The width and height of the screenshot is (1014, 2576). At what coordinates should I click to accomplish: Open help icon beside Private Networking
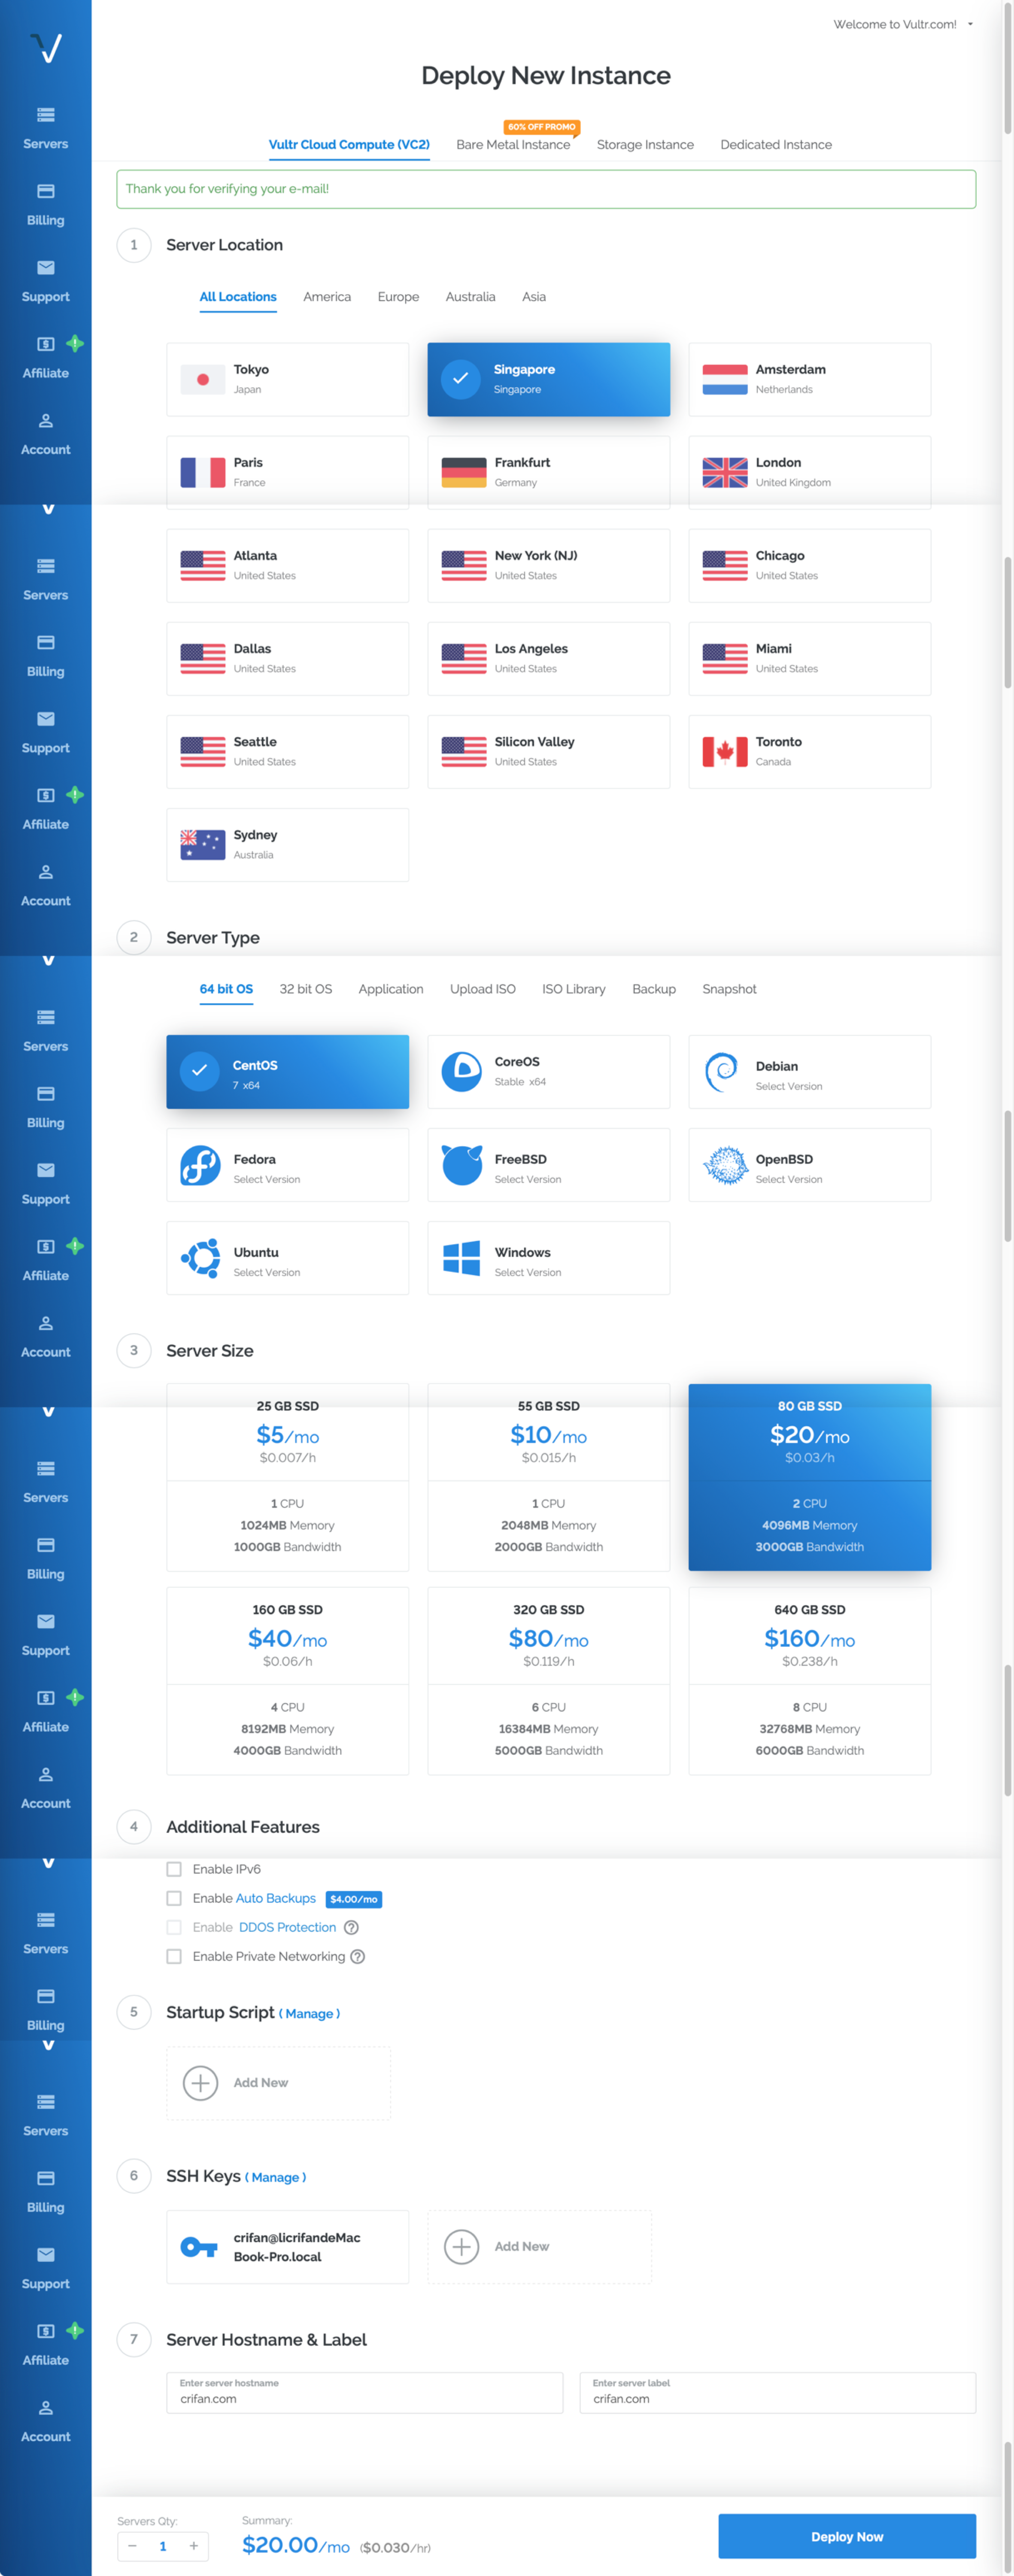click(x=358, y=1956)
